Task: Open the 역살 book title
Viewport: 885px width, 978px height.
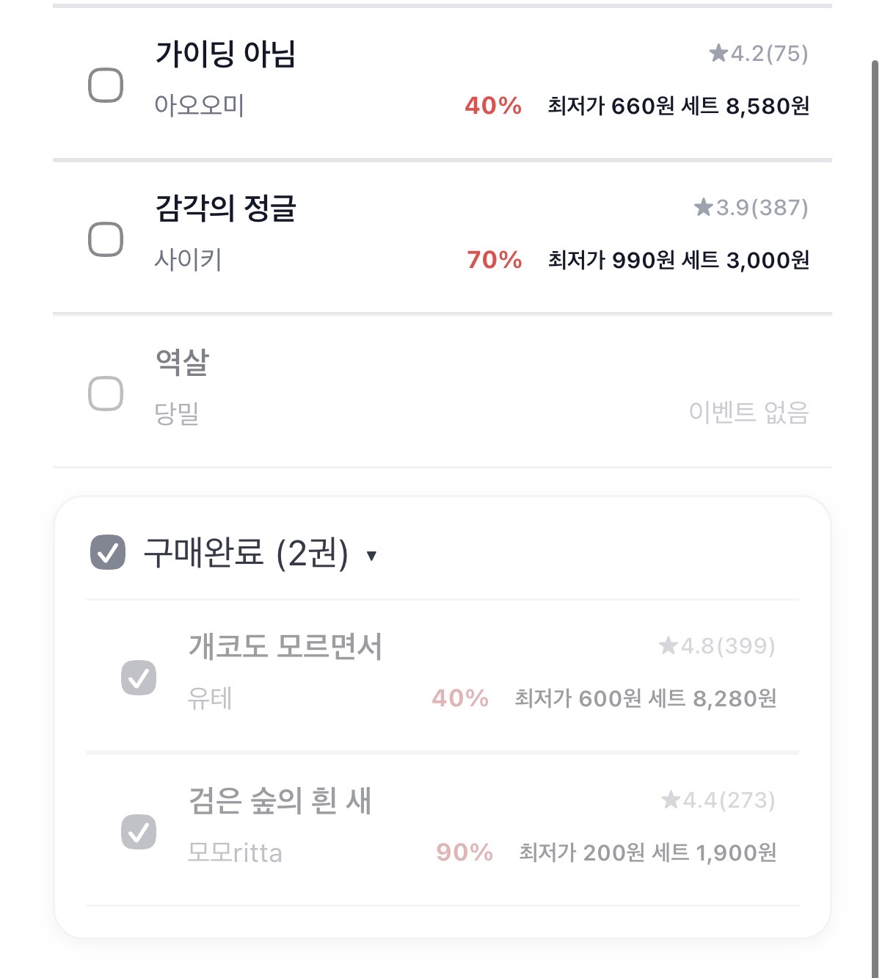Action: point(182,362)
